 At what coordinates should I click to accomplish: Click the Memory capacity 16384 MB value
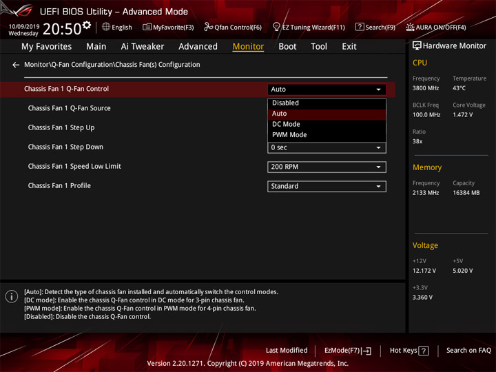[x=466, y=193]
